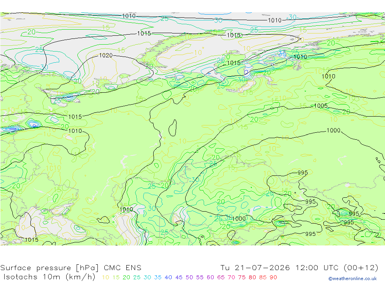The height and width of the screenshot is (282, 385).
Task: Click the green 20 legend value
Action: 126,278
